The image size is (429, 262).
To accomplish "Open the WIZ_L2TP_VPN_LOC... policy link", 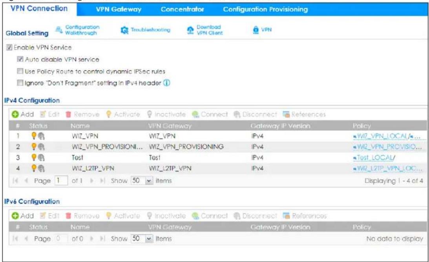I will [387, 168].
